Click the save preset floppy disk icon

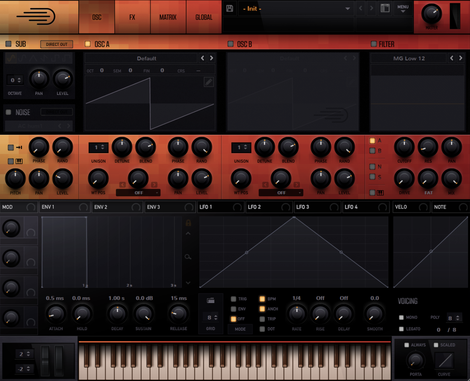tap(229, 9)
